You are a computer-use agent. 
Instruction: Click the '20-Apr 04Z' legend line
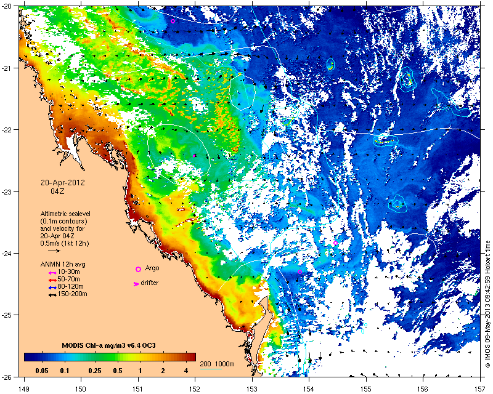[57, 236]
